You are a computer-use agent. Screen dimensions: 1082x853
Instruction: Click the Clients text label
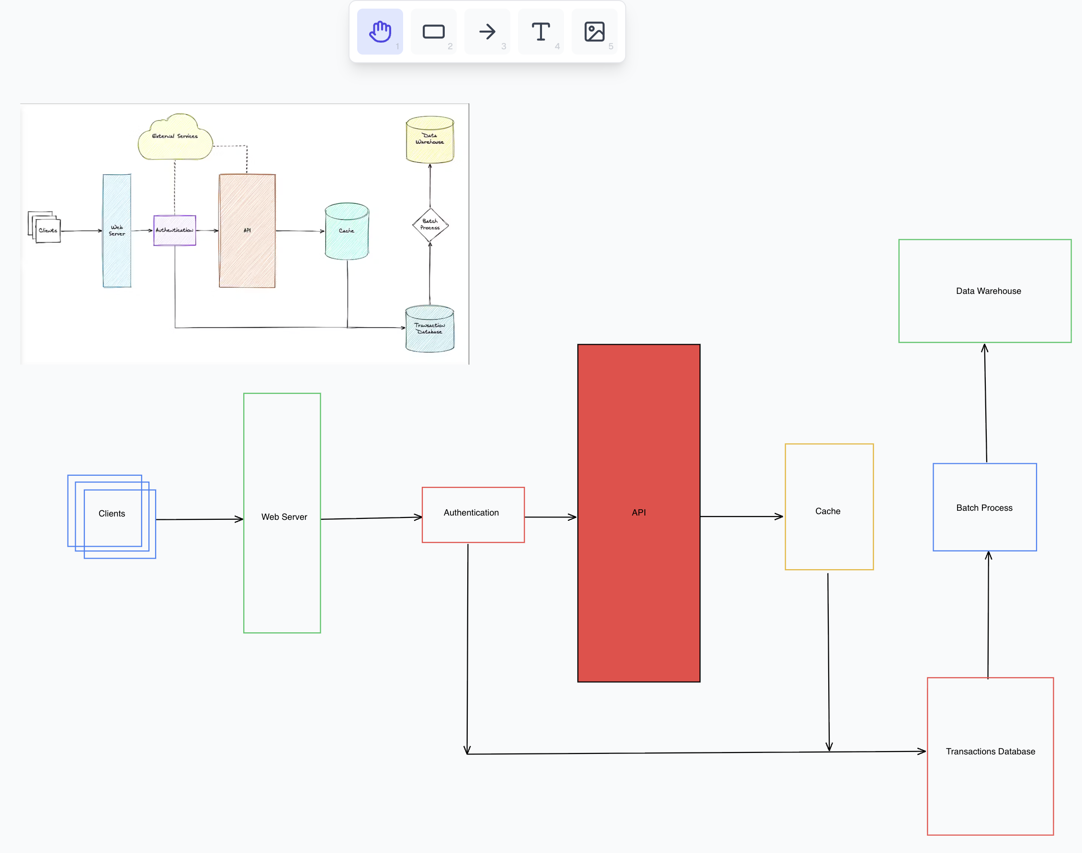(x=112, y=514)
